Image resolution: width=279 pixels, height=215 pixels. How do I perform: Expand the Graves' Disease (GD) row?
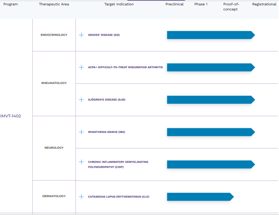(x=81, y=35)
